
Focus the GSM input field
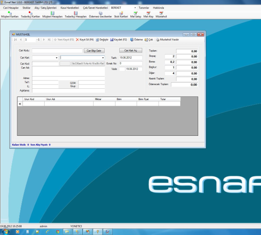92,83
